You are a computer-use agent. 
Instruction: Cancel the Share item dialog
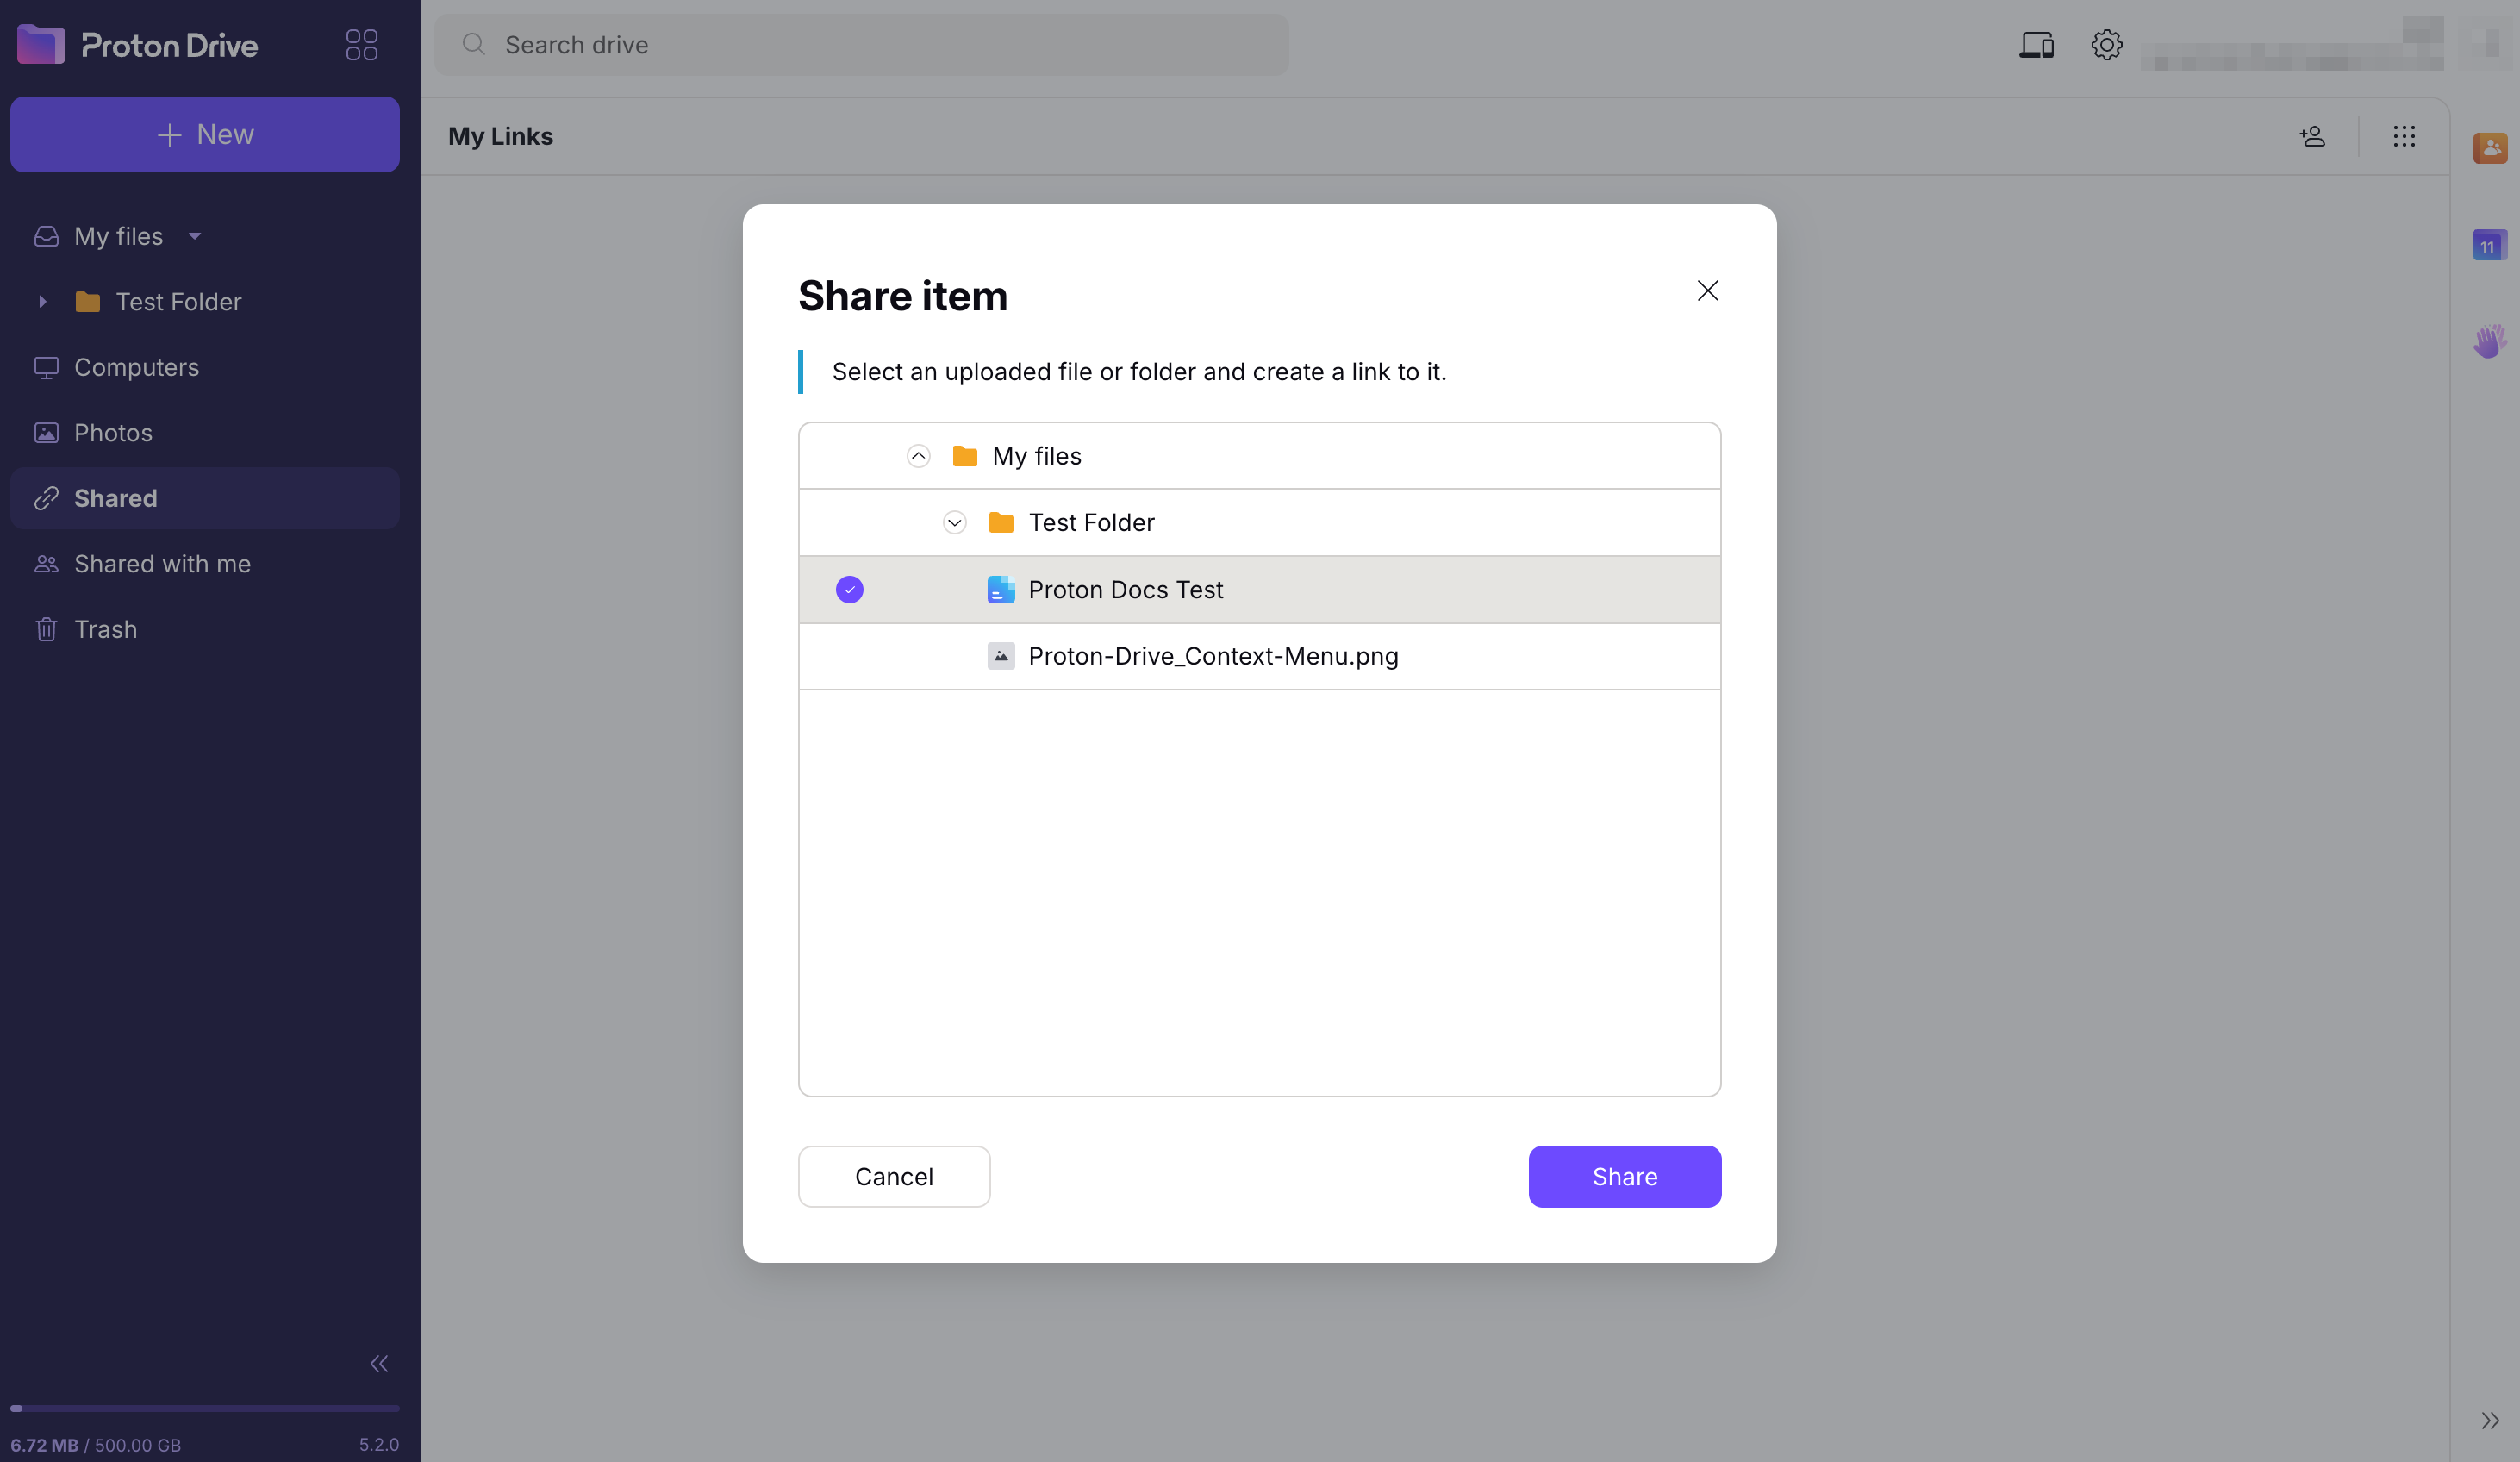tap(893, 1176)
